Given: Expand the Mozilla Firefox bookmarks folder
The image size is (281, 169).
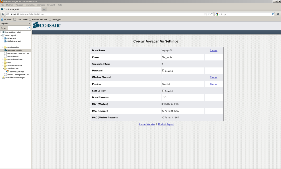Looking at the screenshot, I should (3, 47).
